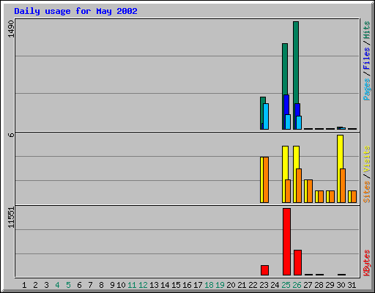Click the day 23 axis label

[264, 285]
